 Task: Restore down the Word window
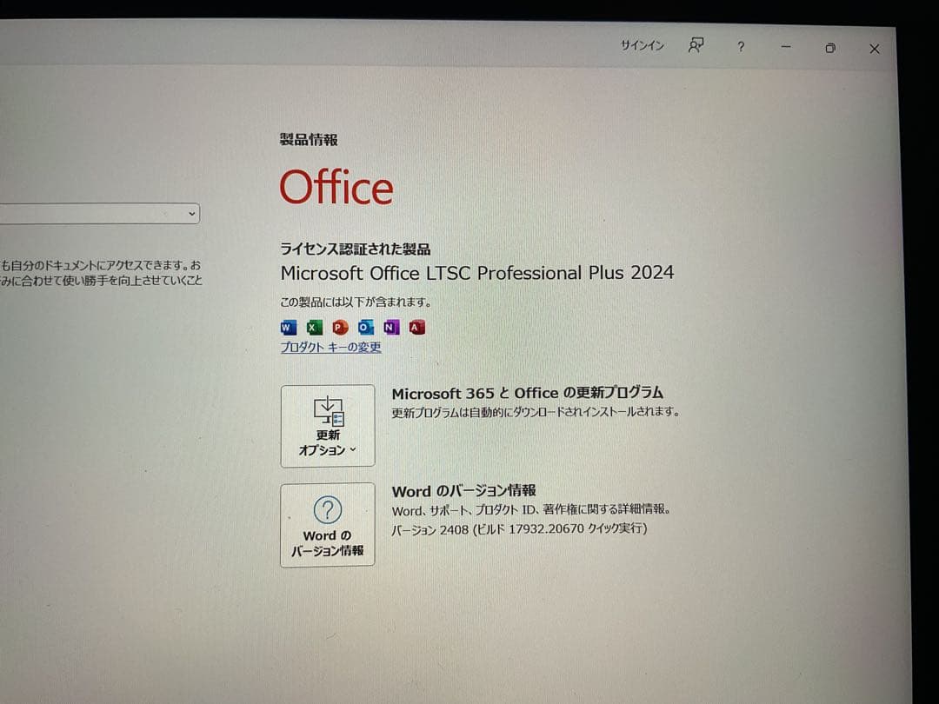(x=830, y=48)
